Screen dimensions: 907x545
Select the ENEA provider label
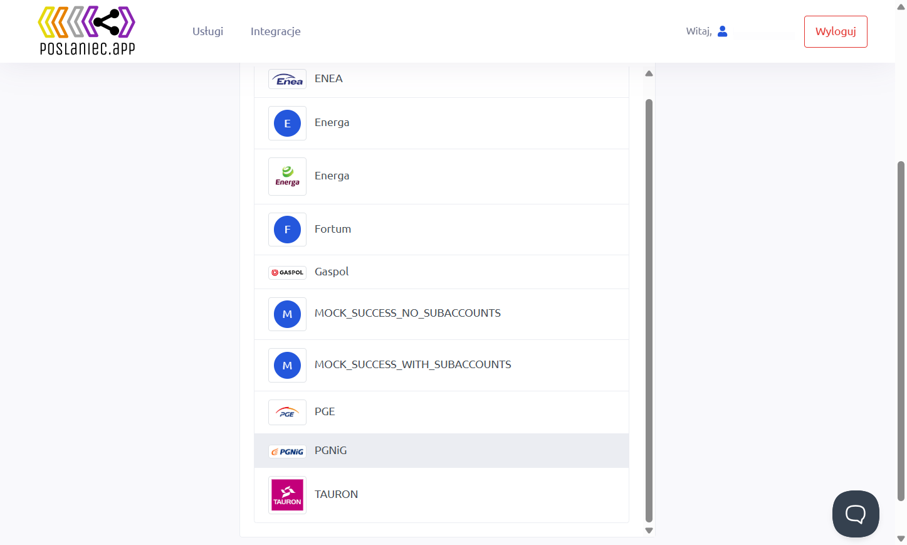pos(328,78)
